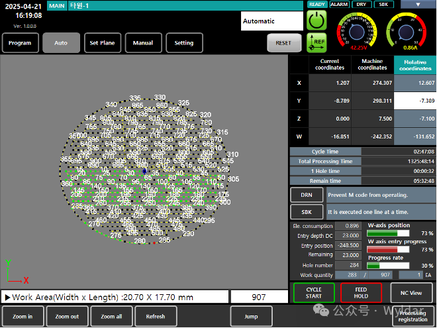Click the Total Processing Time value

click(399, 161)
